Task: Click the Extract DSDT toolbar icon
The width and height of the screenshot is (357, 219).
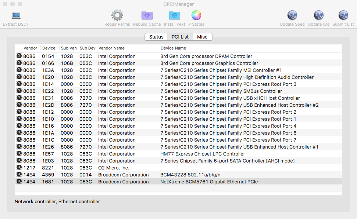Action: [16, 16]
